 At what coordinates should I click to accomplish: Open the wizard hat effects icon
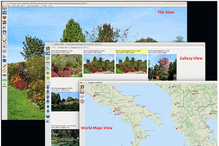tap(4, 56)
